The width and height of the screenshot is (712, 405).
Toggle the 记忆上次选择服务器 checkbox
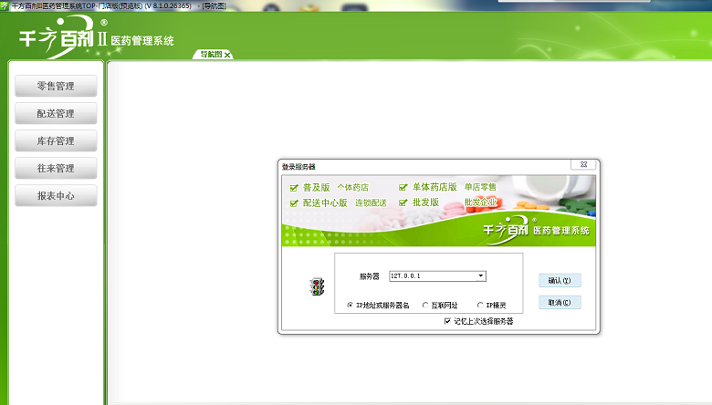[x=446, y=321]
